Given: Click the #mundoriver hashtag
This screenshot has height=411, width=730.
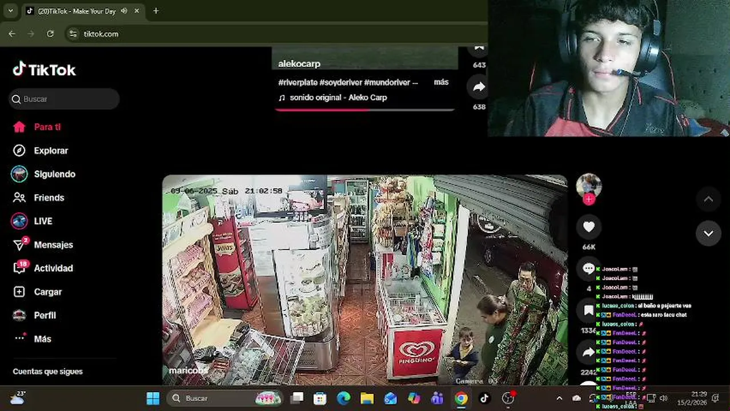Looking at the screenshot, I should pos(387,82).
